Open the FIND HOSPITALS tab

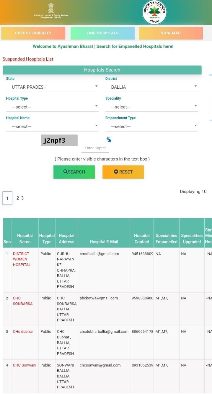coord(102,33)
